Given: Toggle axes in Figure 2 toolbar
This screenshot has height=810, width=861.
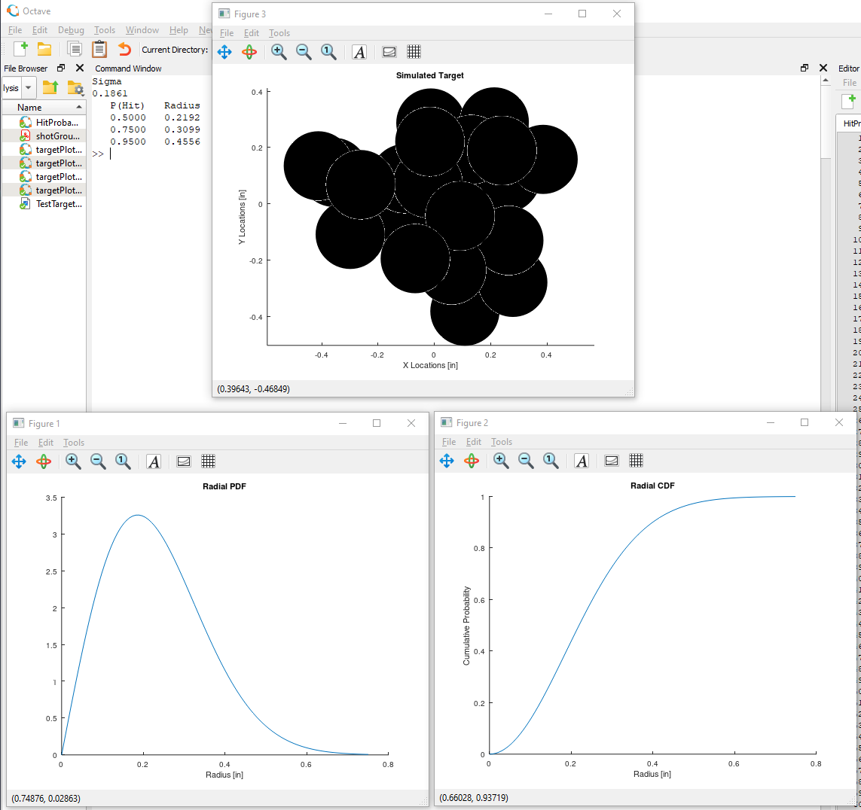Looking at the screenshot, I should (x=611, y=461).
